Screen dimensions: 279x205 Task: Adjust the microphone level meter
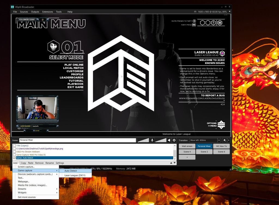[143, 140]
